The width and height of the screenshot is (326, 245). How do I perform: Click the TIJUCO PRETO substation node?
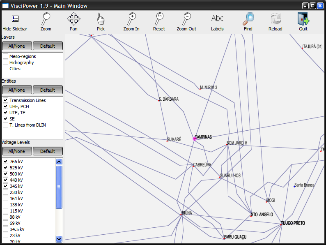[281, 224]
